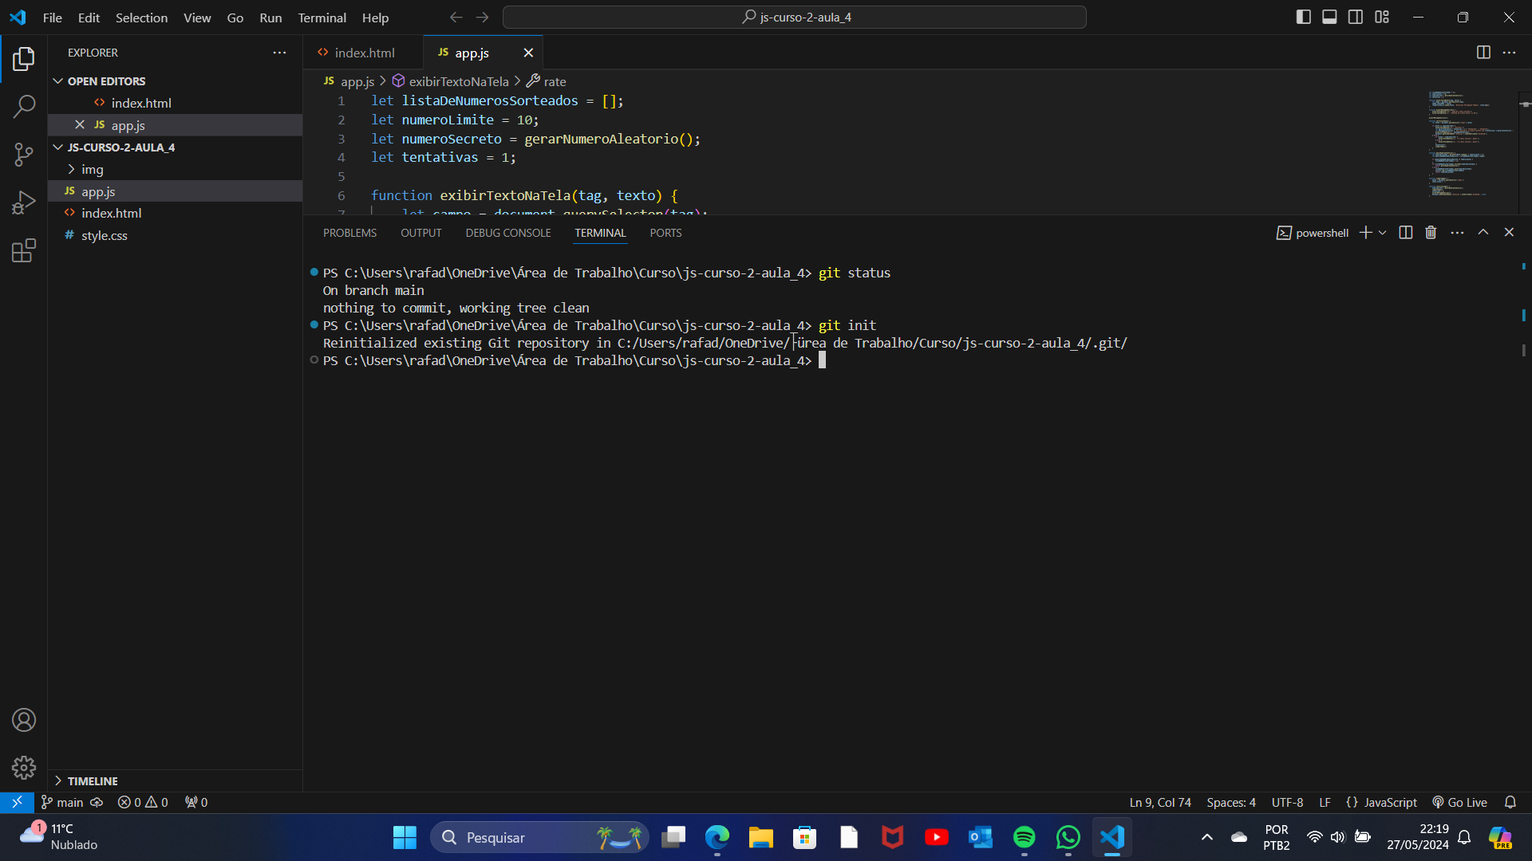Viewport: 1532px width, 861px height.
Task: Create a new terminal with plus icon
Action: (x=1365, y=232)
